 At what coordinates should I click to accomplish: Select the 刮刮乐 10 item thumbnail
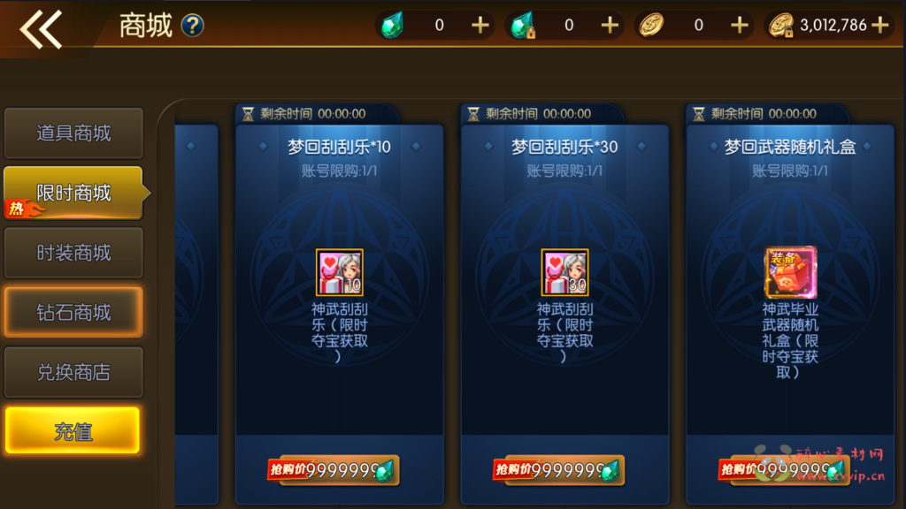[339, 272]
